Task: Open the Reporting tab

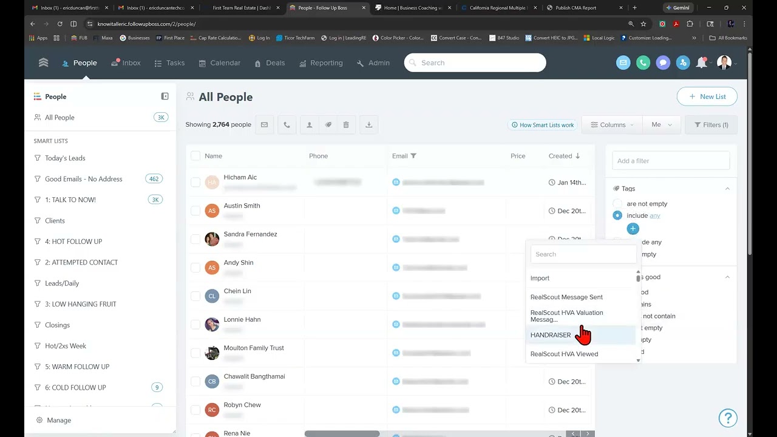Action: point(321,63)
